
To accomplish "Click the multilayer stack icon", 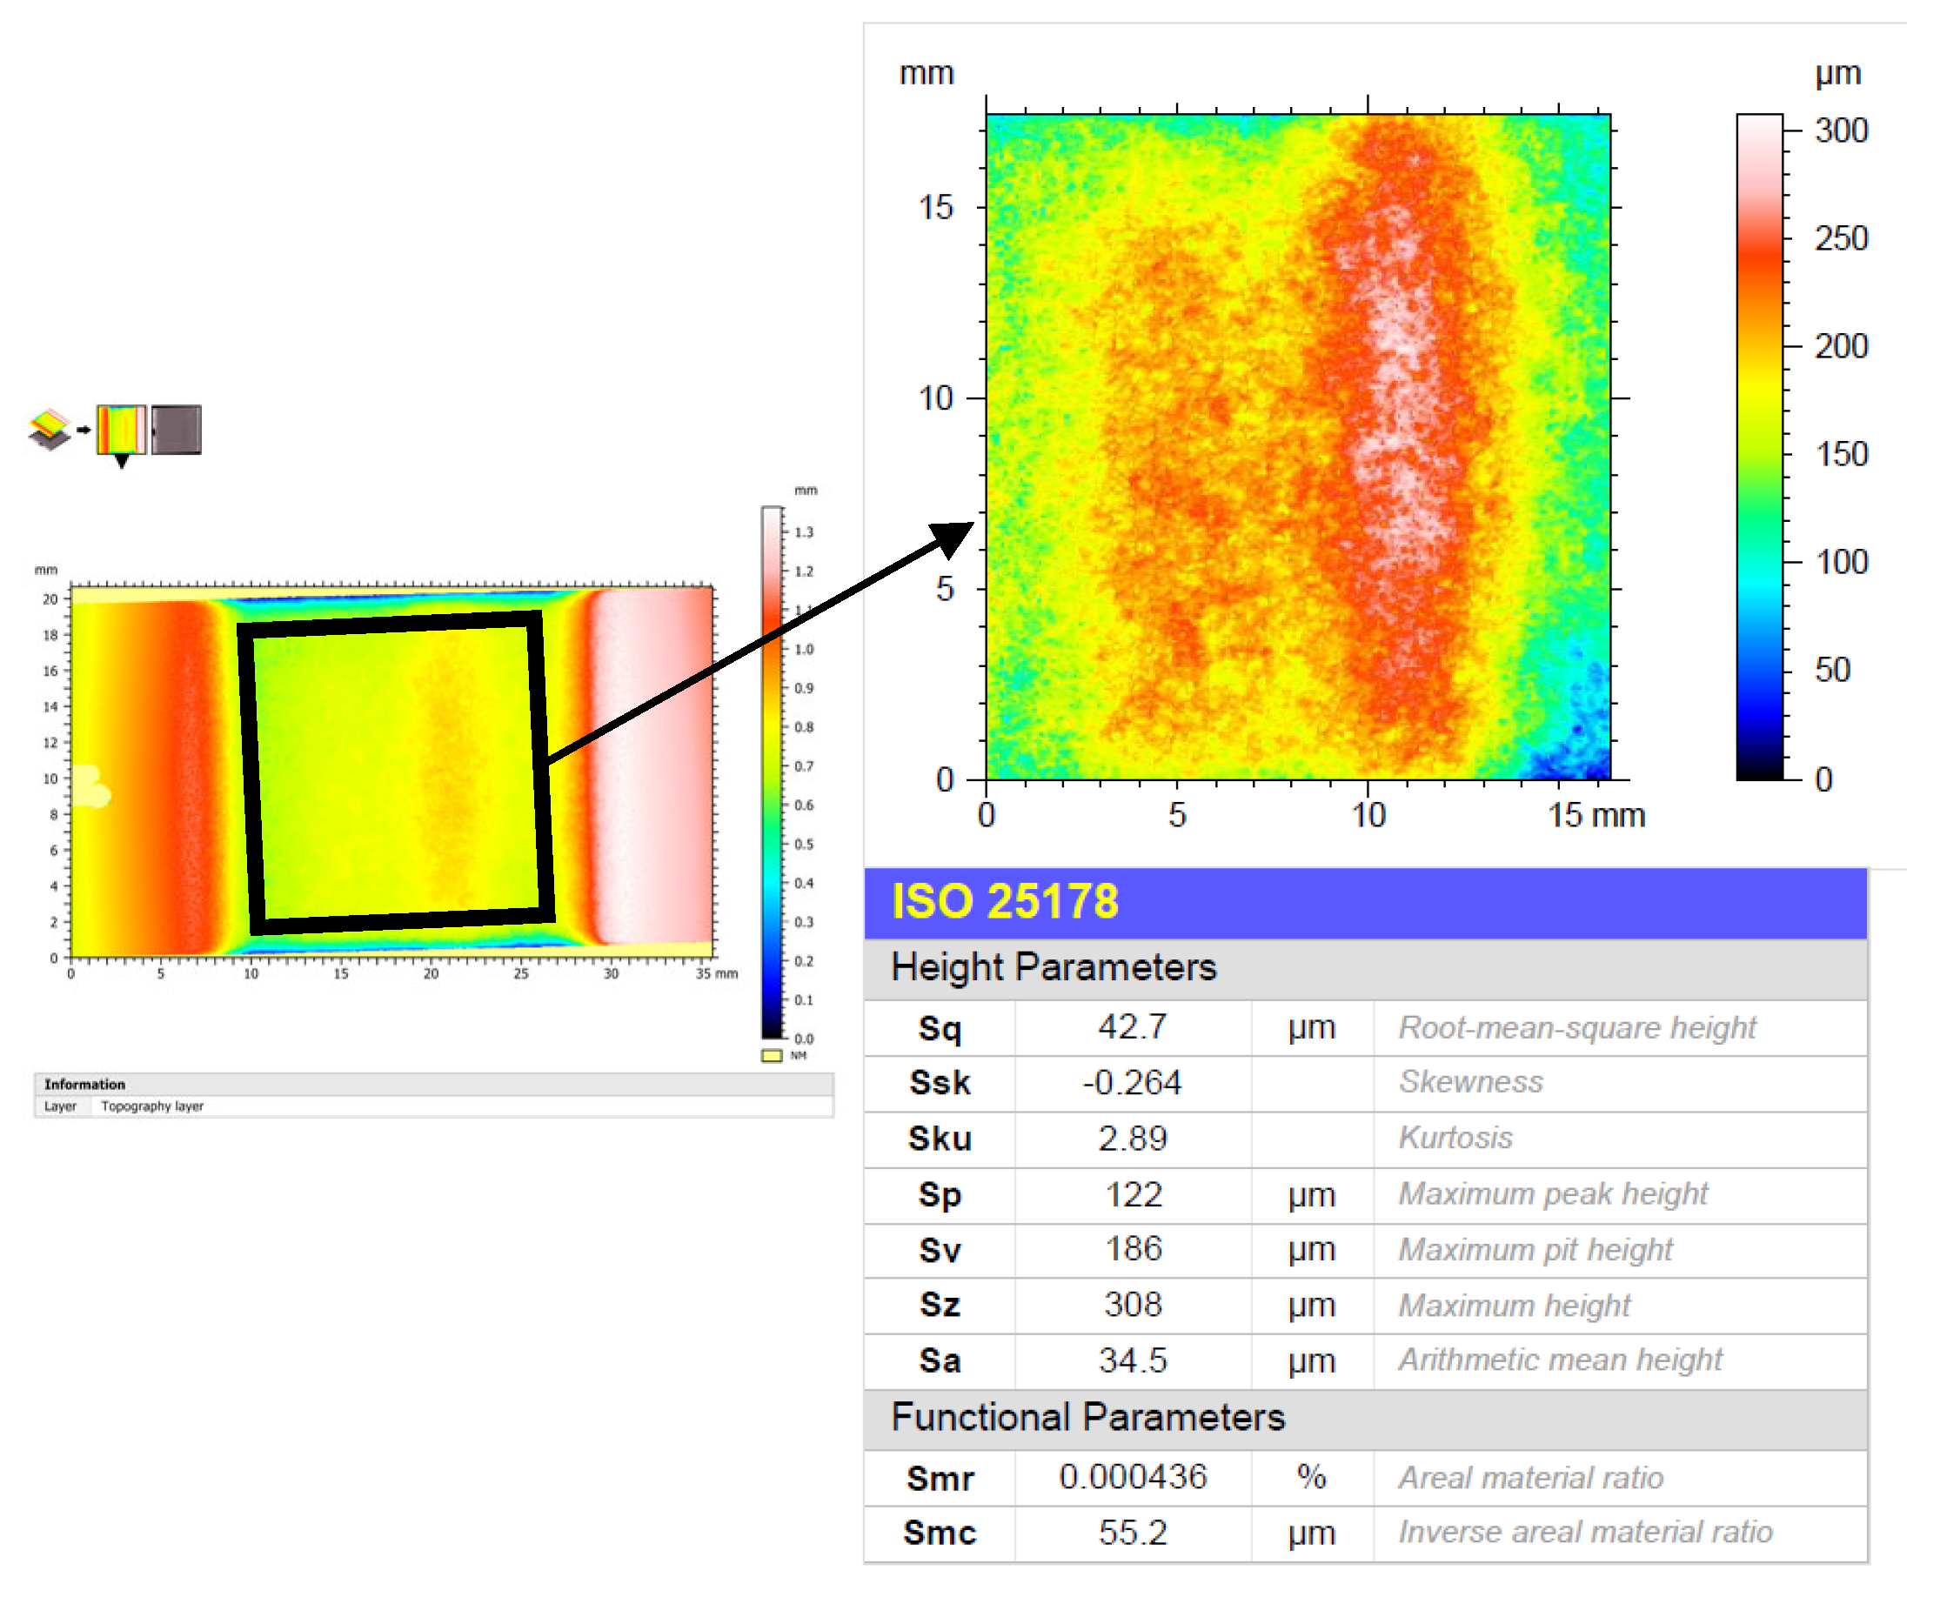I will click(49, 430).
